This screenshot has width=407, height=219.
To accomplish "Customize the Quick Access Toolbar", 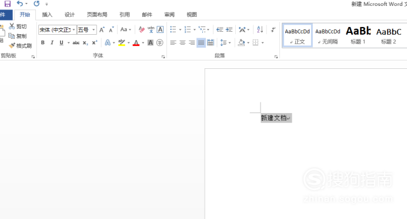I will click(46, 4).
